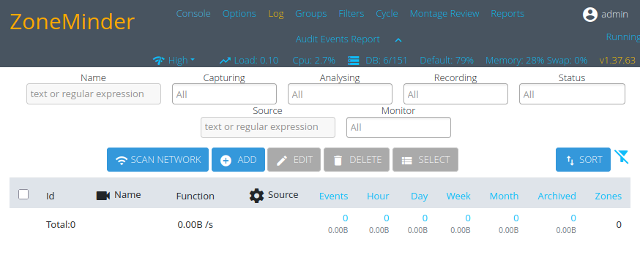The height and width of the screenshot is (279, 640).
Task: Click the bandwidth signal icon beside High
Action: [158, 61]
